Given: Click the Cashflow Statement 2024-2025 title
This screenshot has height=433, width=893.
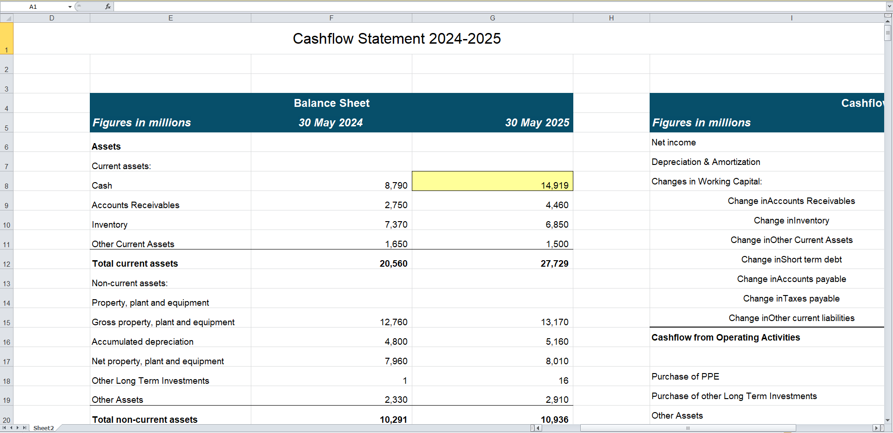Looking at the screenshot, I should (396, 39).
